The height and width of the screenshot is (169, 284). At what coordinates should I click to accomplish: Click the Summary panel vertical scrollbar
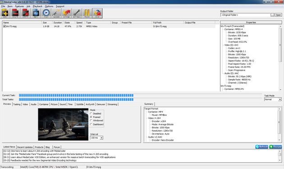(x=279, y=124)
